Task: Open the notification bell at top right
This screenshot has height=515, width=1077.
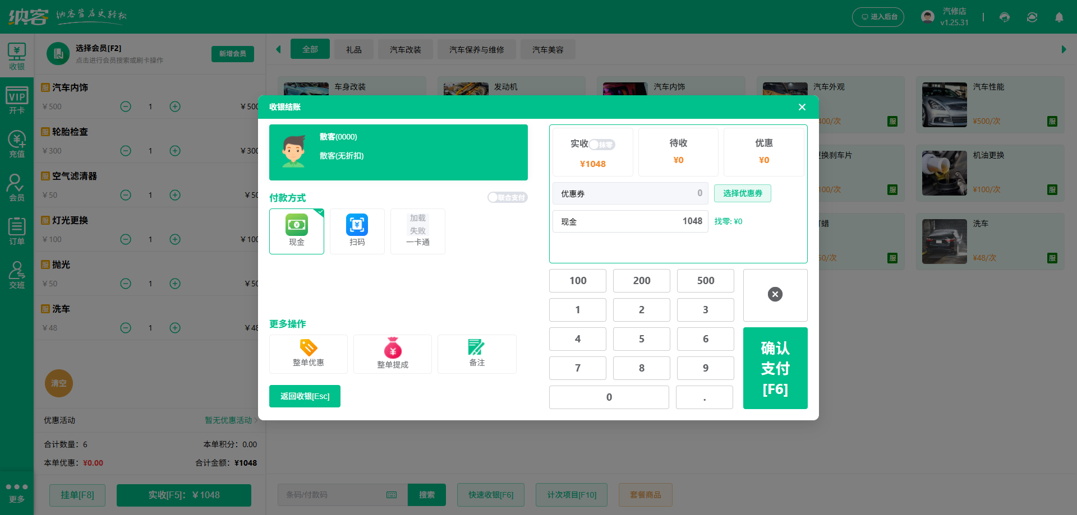Action: [1059, 17]
